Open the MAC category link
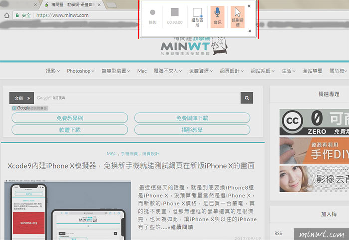 coord(112,154)
